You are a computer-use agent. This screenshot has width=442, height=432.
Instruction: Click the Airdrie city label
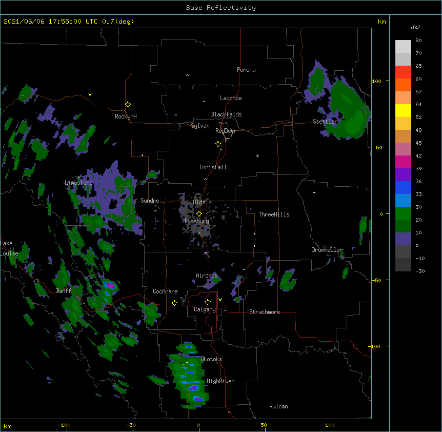(x=207, y=276)
